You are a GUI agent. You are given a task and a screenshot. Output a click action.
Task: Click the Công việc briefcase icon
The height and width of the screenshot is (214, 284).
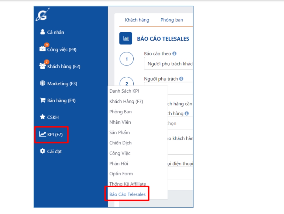click(x=42, y=49)
